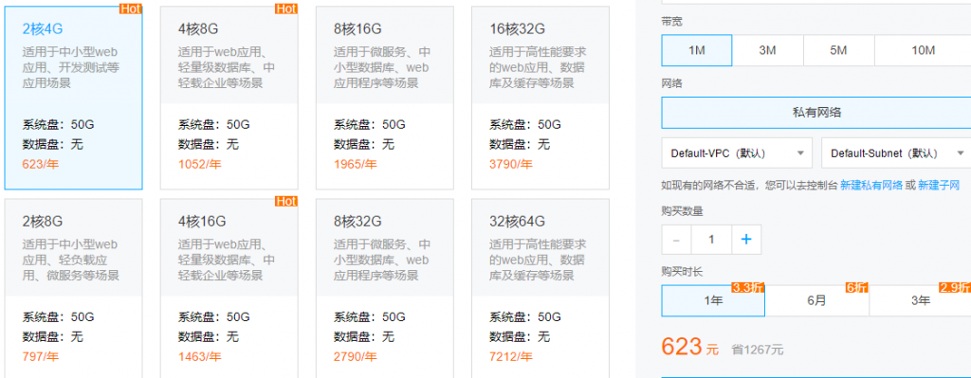The height and width of the screenshot is (378, 971).
Task: Click the Hot badge on the 4核16G card
Action: tap(285, 201)
